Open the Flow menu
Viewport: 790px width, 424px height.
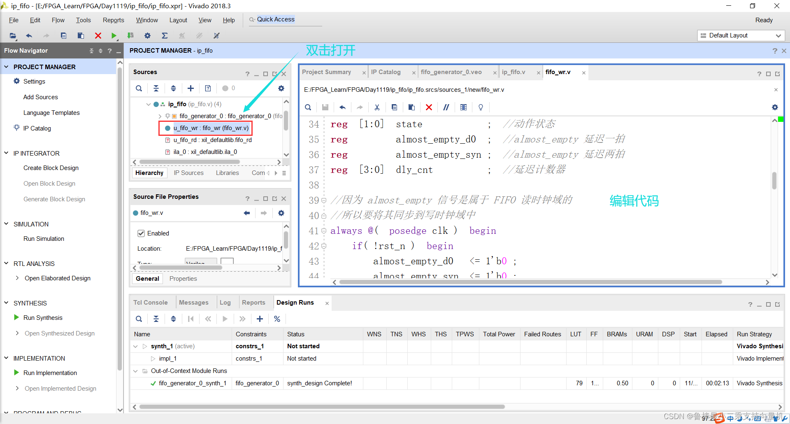tap(58, 20)
